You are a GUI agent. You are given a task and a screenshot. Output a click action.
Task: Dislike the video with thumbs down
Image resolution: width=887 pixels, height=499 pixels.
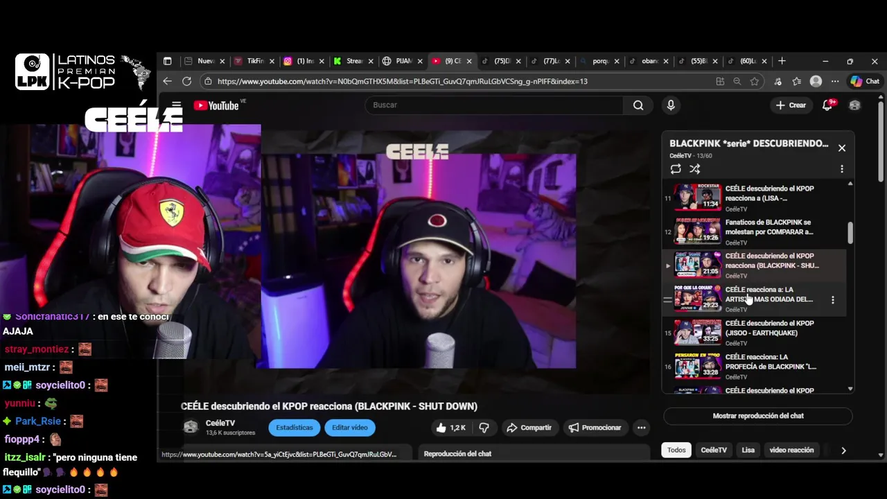tap(484, 428)
